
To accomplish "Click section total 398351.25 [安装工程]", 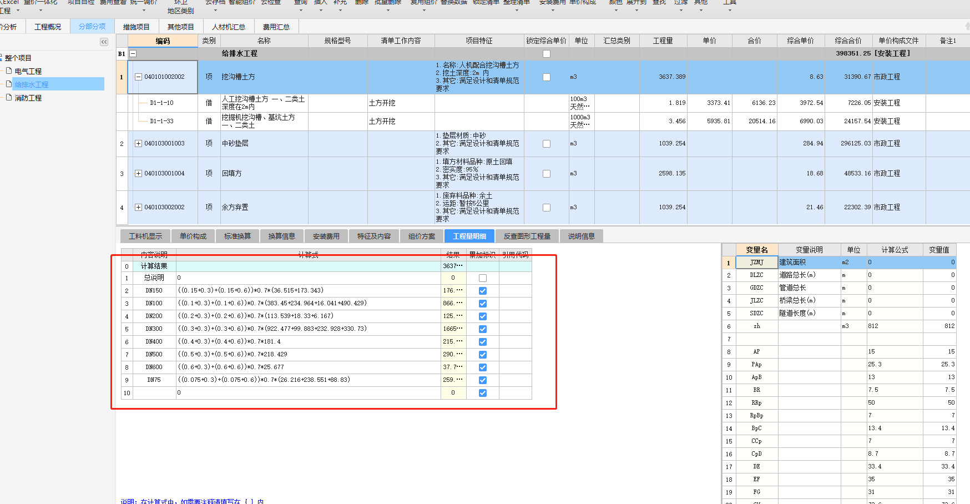I will (x=873, y=53).
